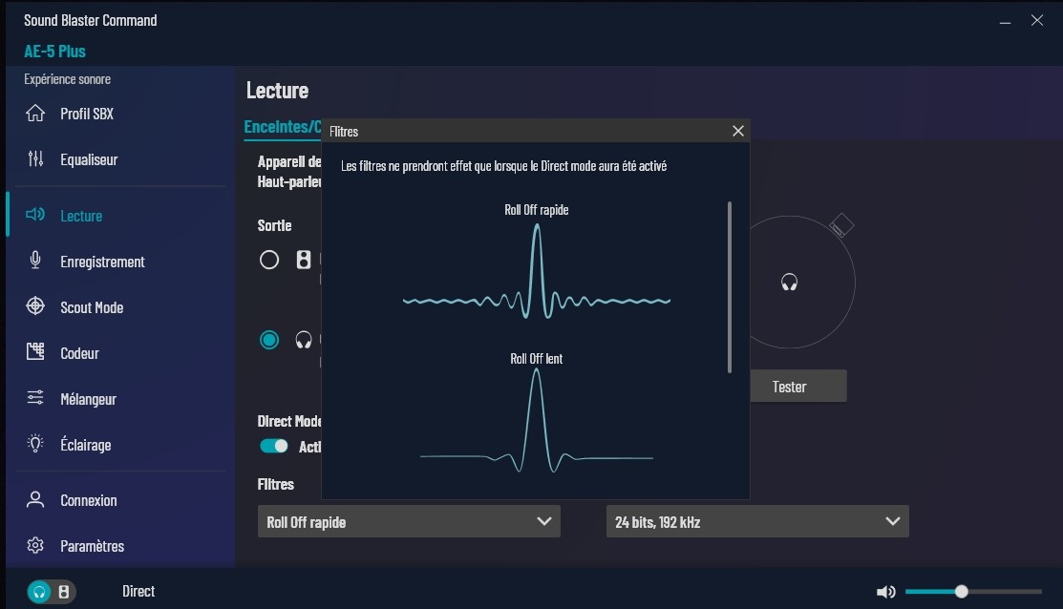Open the 24 bits, 192 kHz dropdown
Screen dimensions: 1063x609
(757, 521)
